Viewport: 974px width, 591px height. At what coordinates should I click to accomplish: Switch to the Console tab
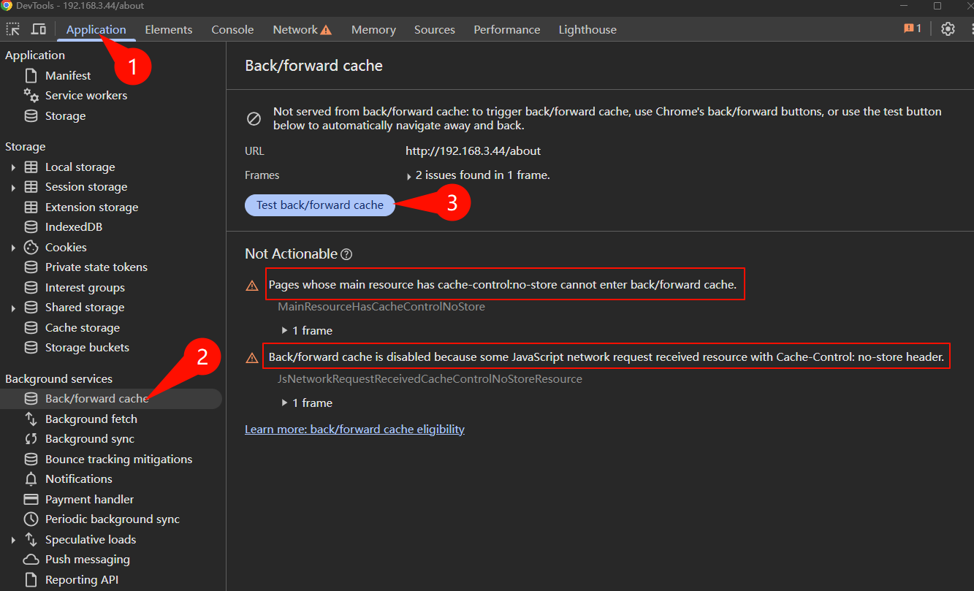[x=232, y=29]
